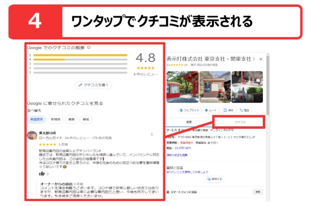
Task: Click the 知りたいことを質問してみましょう link
Action: [x=187, y=172]
